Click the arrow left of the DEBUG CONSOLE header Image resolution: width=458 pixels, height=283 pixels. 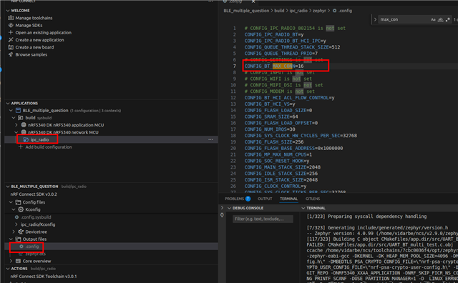[x=222, y=208]
